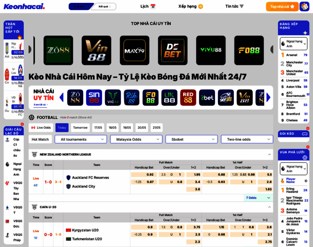Click the Xem tất cả link
This screenshot has width=313, height=247.
click(40, 105)
